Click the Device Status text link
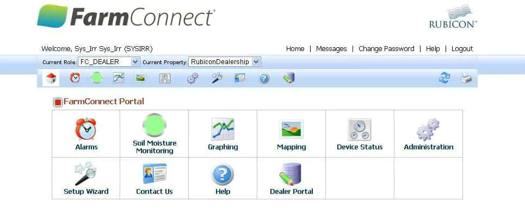 click(x=360, y=147)
